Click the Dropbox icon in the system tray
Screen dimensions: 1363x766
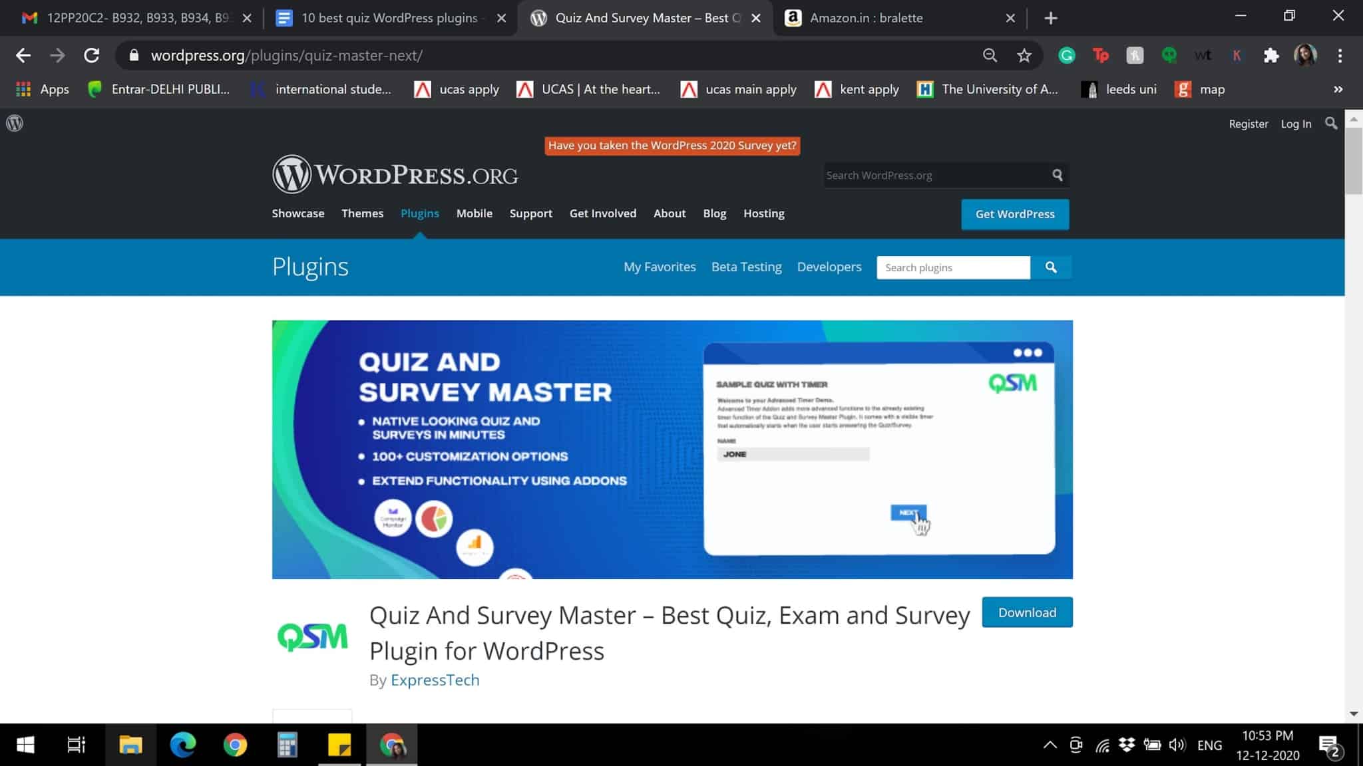click(x=1127, y=745)
